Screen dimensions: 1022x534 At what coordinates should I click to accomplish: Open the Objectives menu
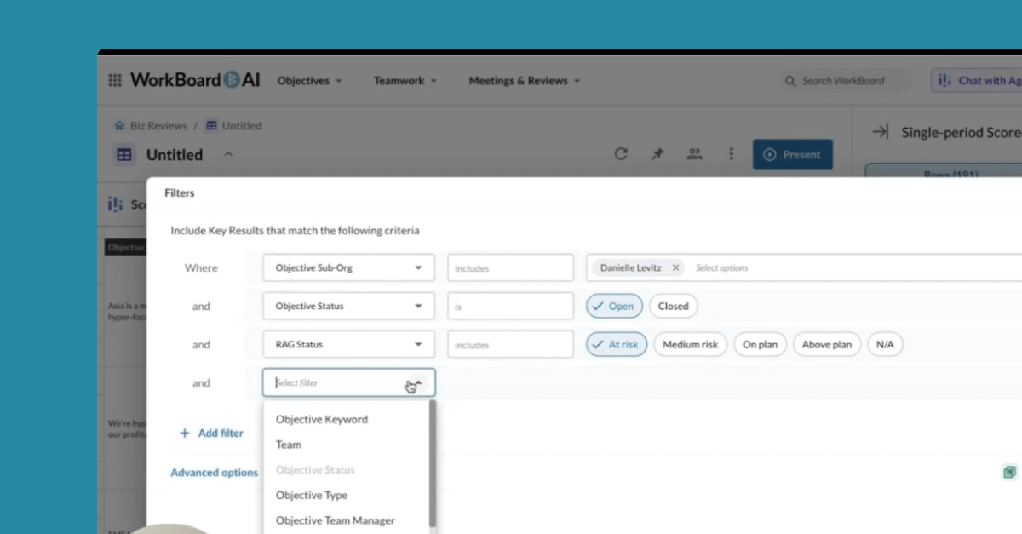pyautogui.click(x=308, y=80)
